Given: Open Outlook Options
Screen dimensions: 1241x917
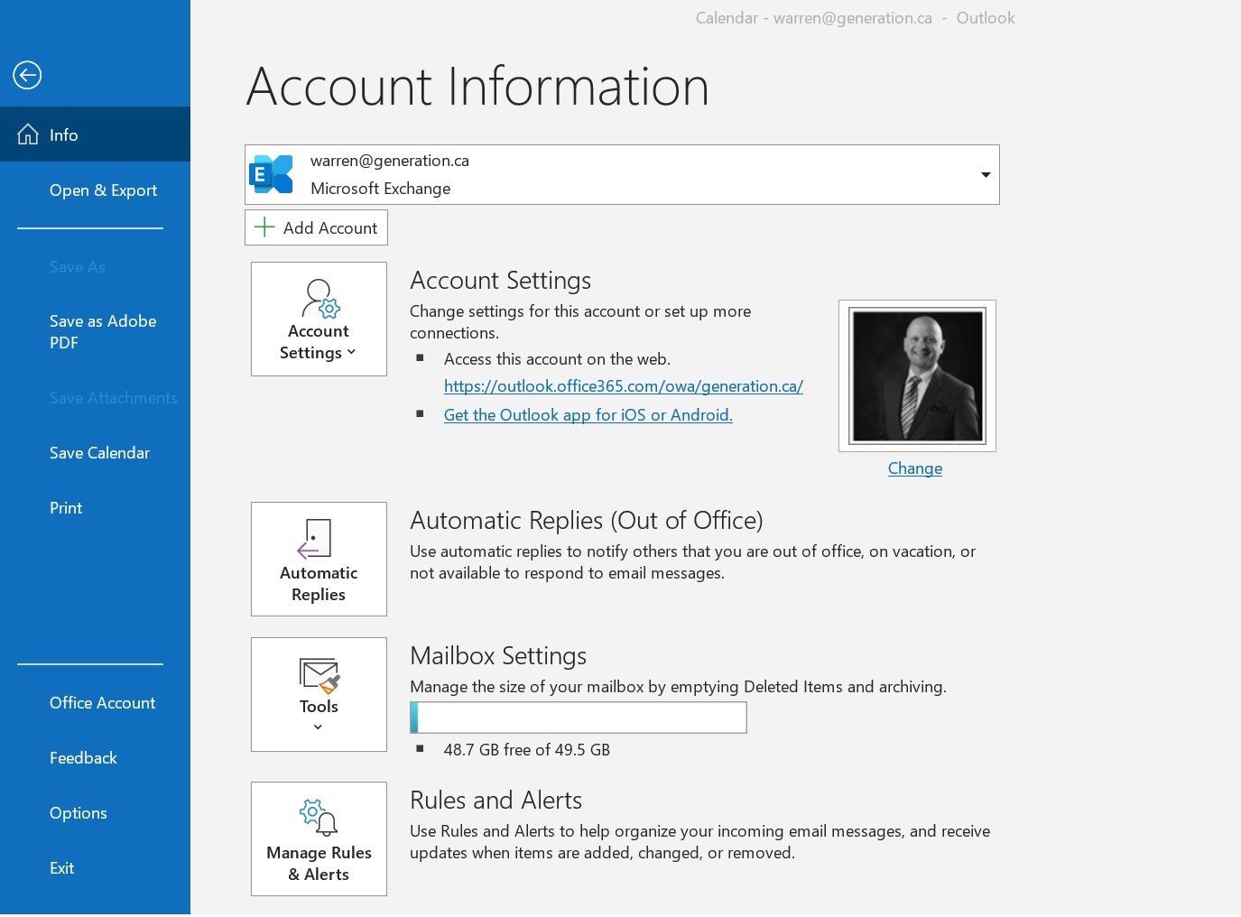Looking at the screenshot, I should [79, 813].
